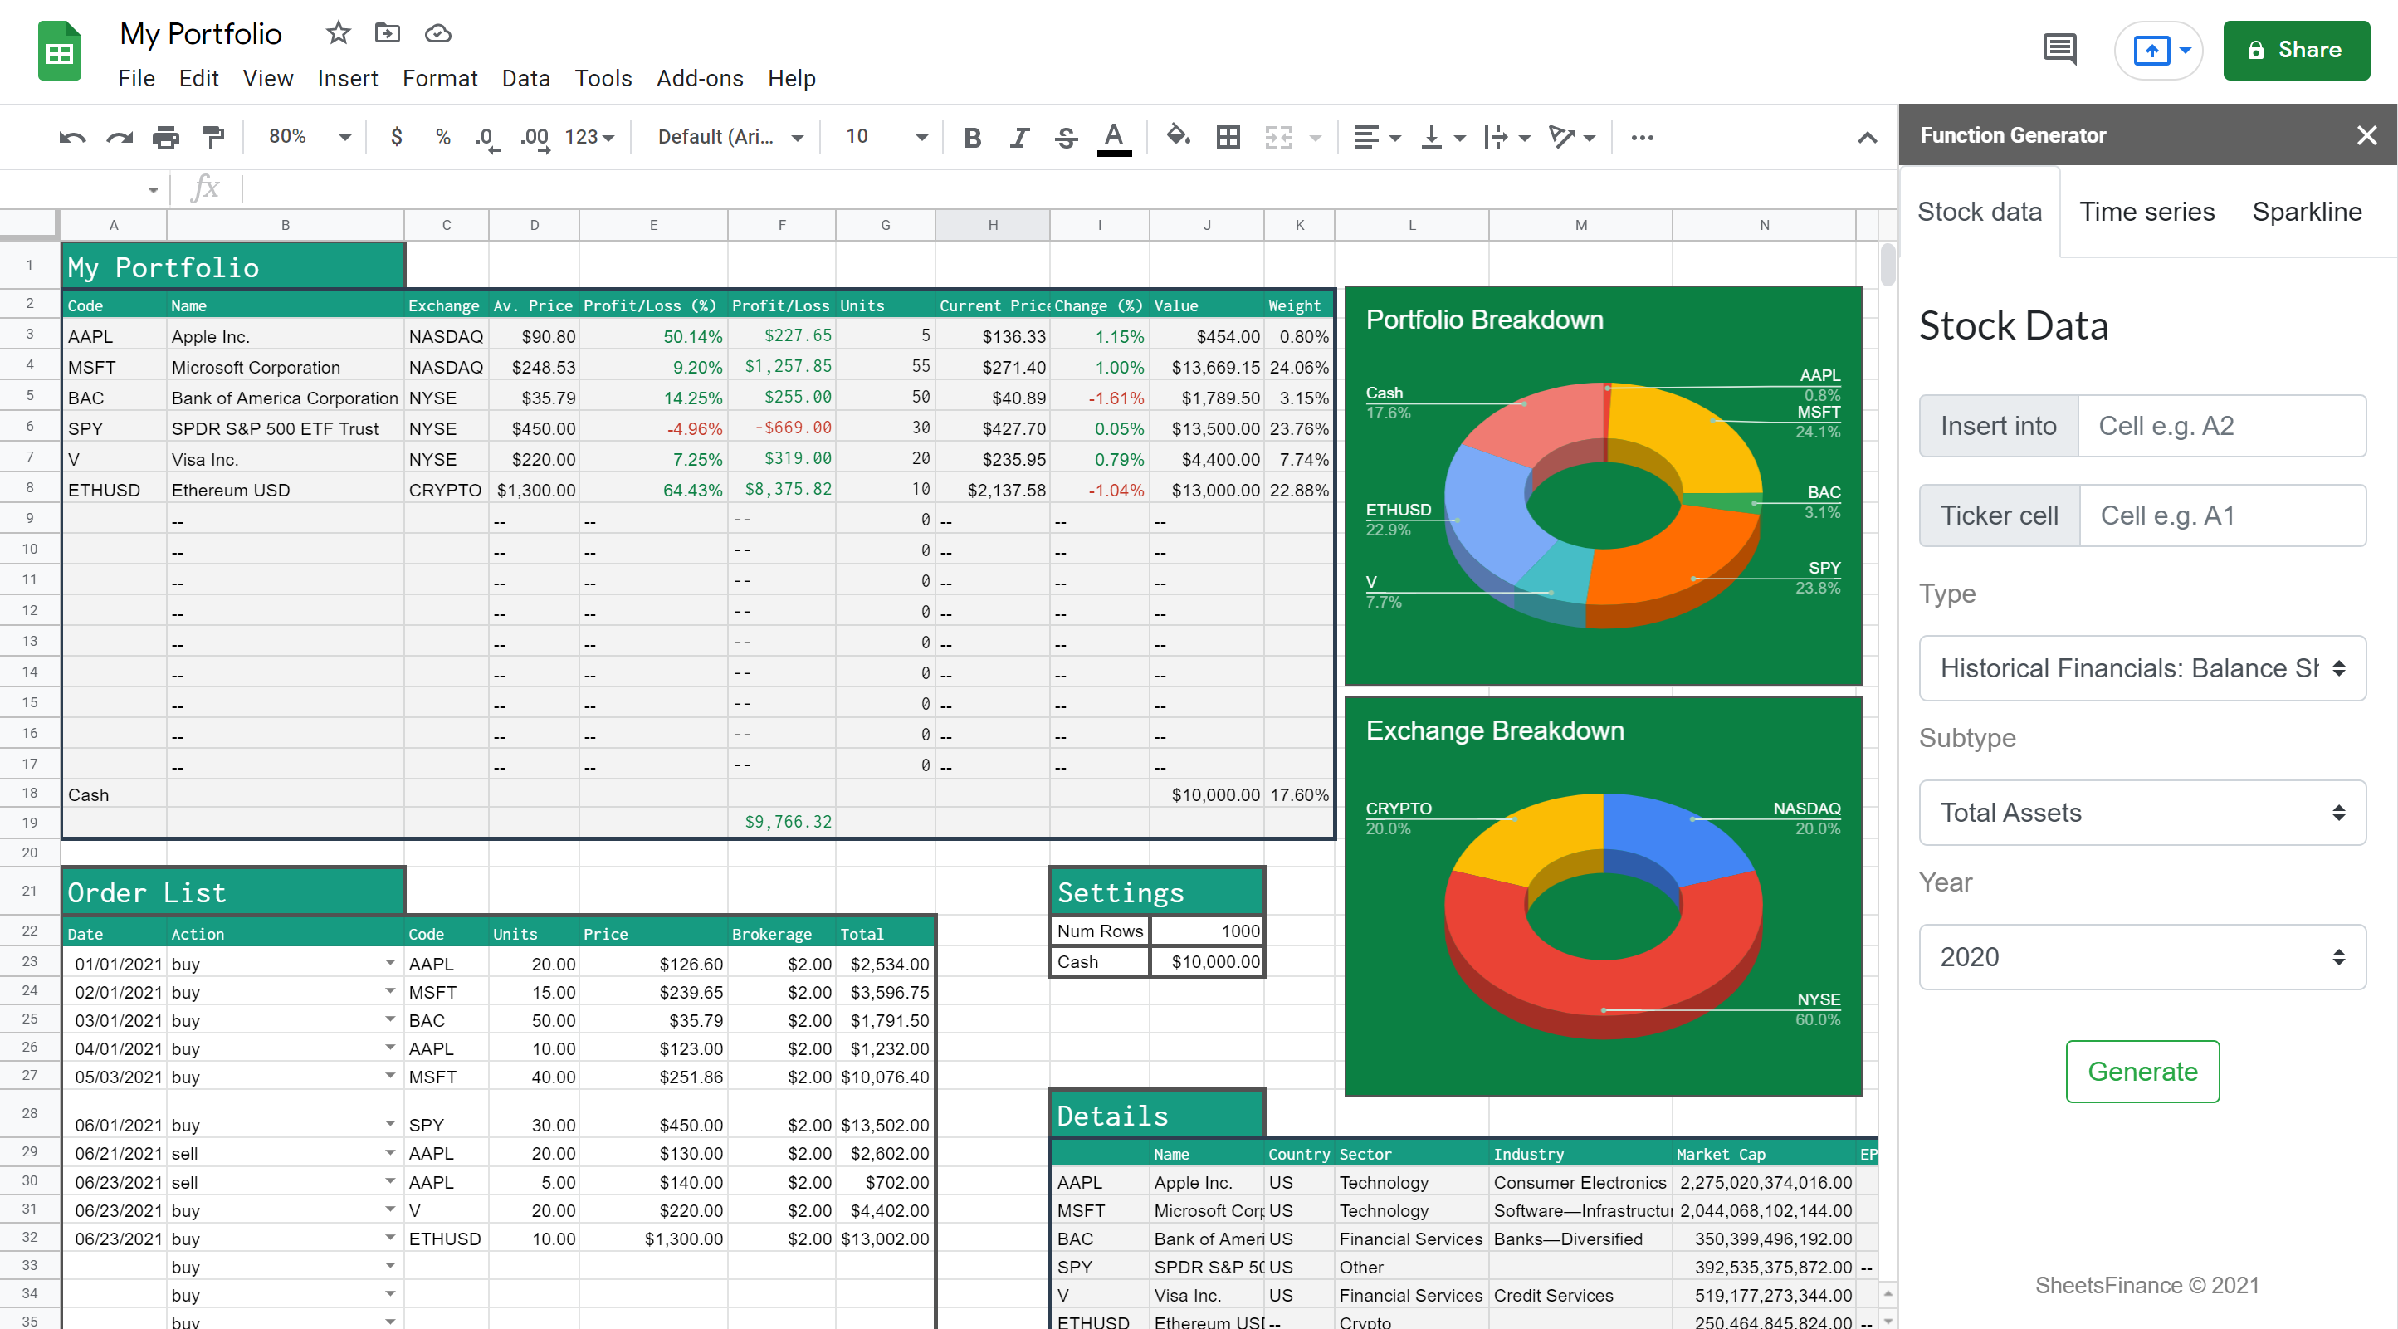Open the 123 number format dropdown
This screenshot has width=2398, height=1329.
(590, 137)
